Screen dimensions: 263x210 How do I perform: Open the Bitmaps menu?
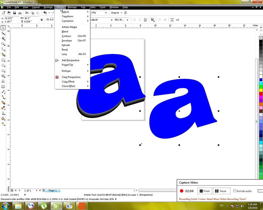(x=72, y=7)
